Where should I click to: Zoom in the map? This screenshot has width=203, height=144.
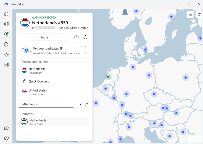click(199, 139)
